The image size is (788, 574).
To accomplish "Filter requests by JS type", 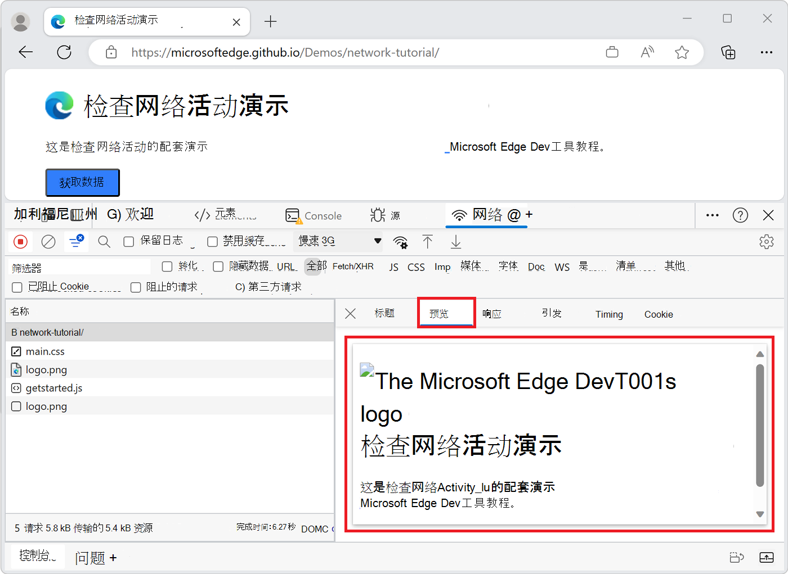I will (394, 267).
